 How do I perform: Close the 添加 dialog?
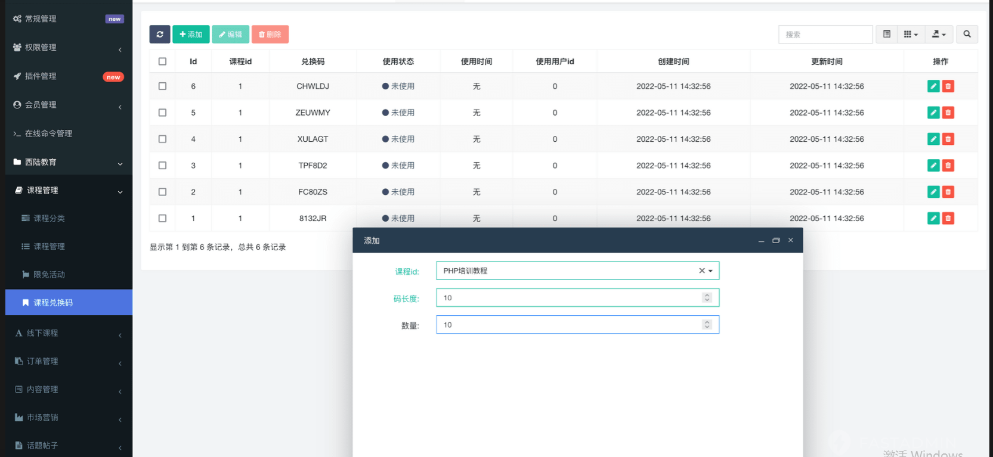click(791, 241)
